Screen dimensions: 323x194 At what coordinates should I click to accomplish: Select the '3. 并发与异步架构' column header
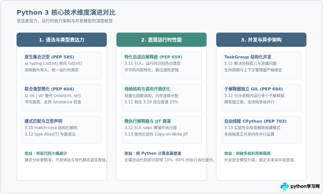[x=261, y=40]
